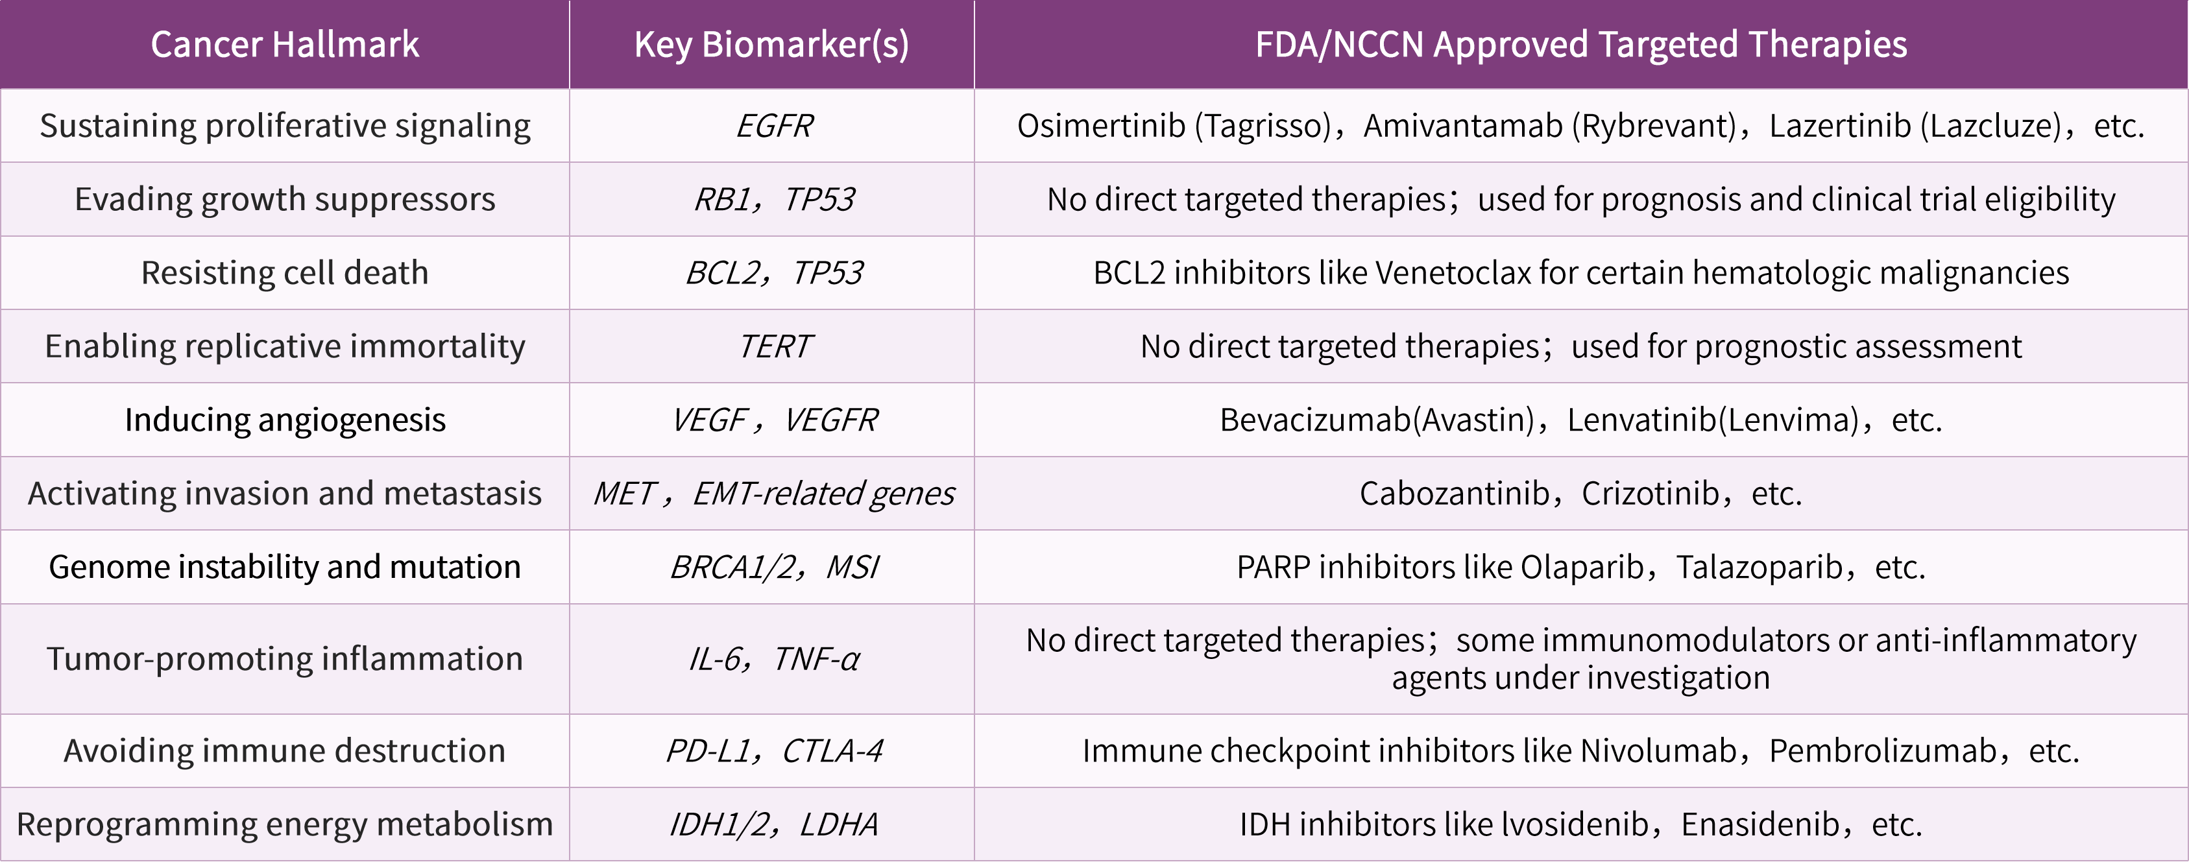Viewport: 2189px width, 862px height.
Task: Click FDA/NCCN Approved Targeted Therapies header
Action: 1580,44
